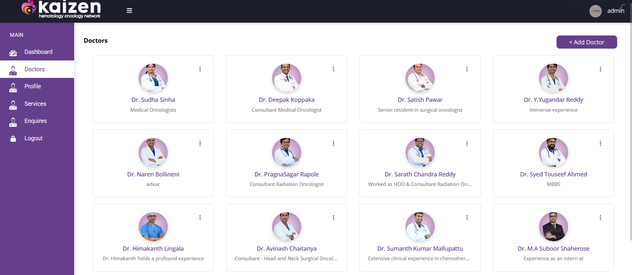Screen dimensions: 632x275
Task: Open Services from the sidebar
Action: click(x=37, y=104)
